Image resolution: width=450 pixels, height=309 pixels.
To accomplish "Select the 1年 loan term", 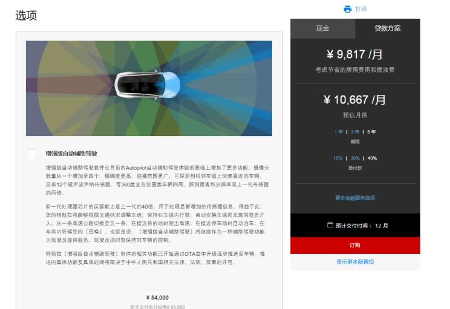I will 339,132.
